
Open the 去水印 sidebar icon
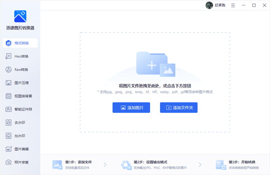[8, 123]
